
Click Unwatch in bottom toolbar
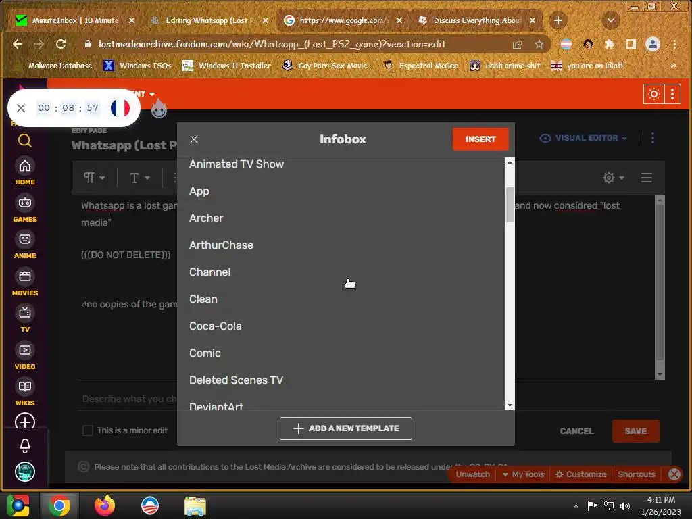[x=472, y=474]
